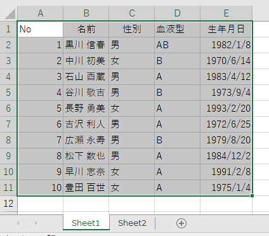
Task: Select row 12 header
Action: [8, 204]
